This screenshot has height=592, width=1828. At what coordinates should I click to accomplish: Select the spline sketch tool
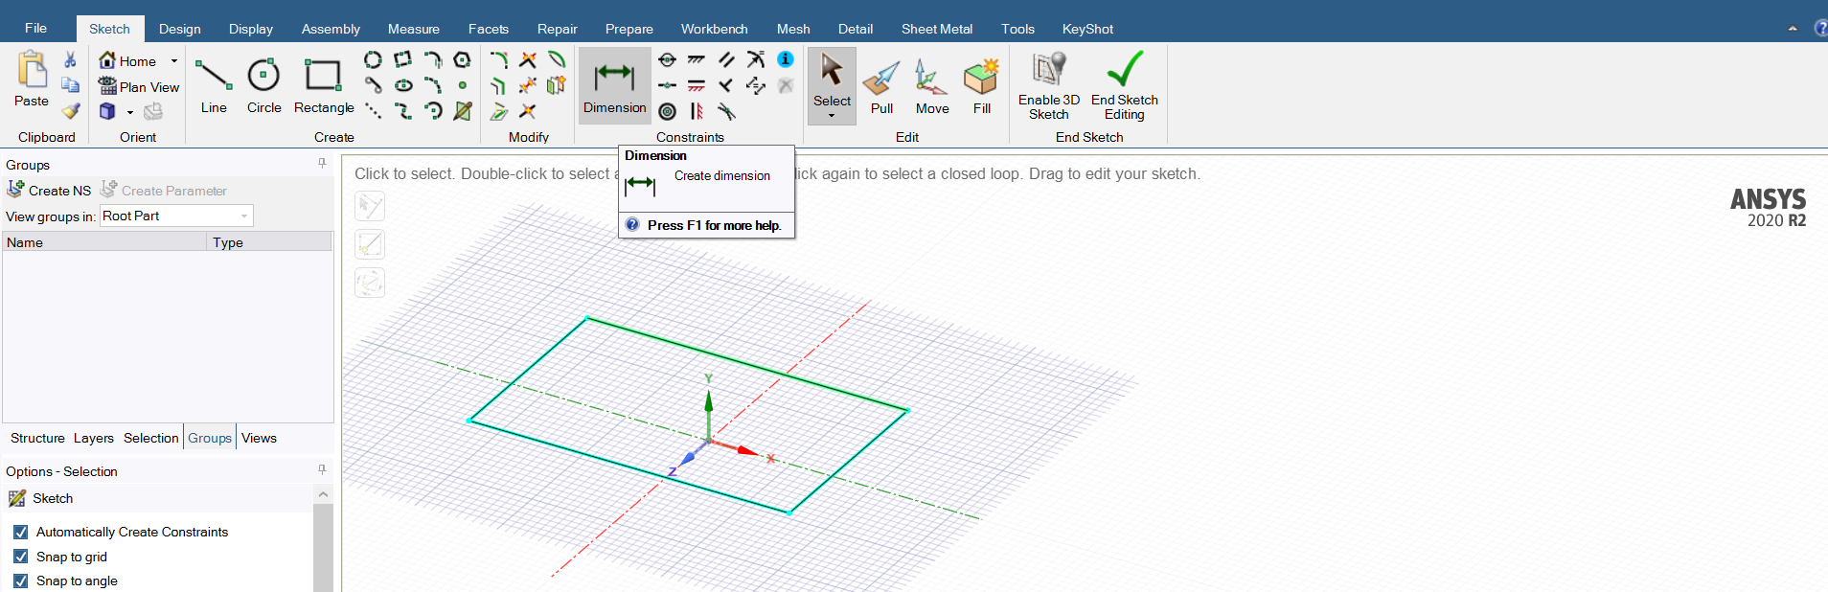click(403, 111)
